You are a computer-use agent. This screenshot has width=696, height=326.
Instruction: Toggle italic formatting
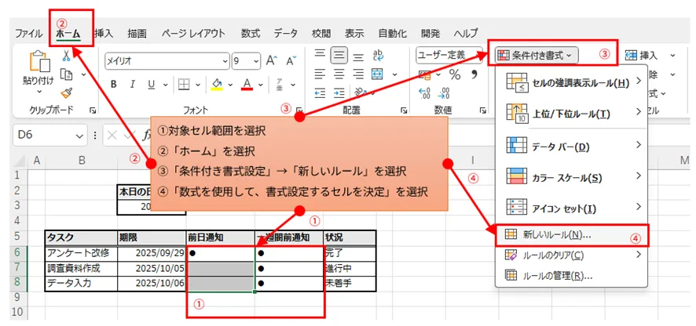[132, 85]
